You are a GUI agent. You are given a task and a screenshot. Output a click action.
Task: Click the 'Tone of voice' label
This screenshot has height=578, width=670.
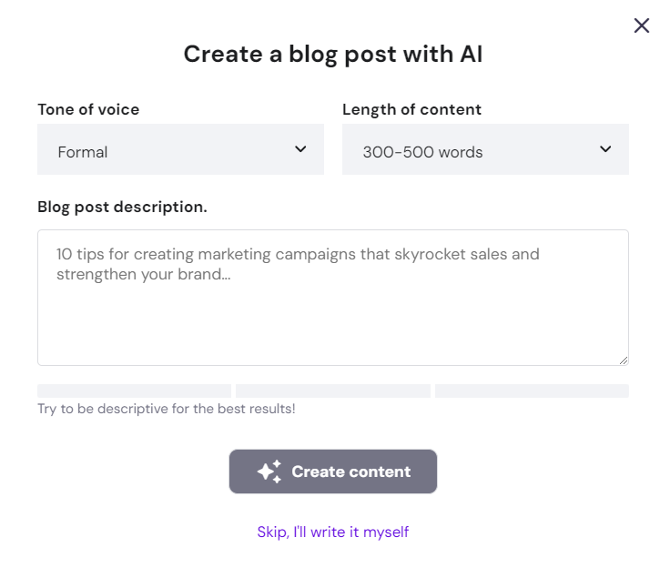tap(88, 109)
